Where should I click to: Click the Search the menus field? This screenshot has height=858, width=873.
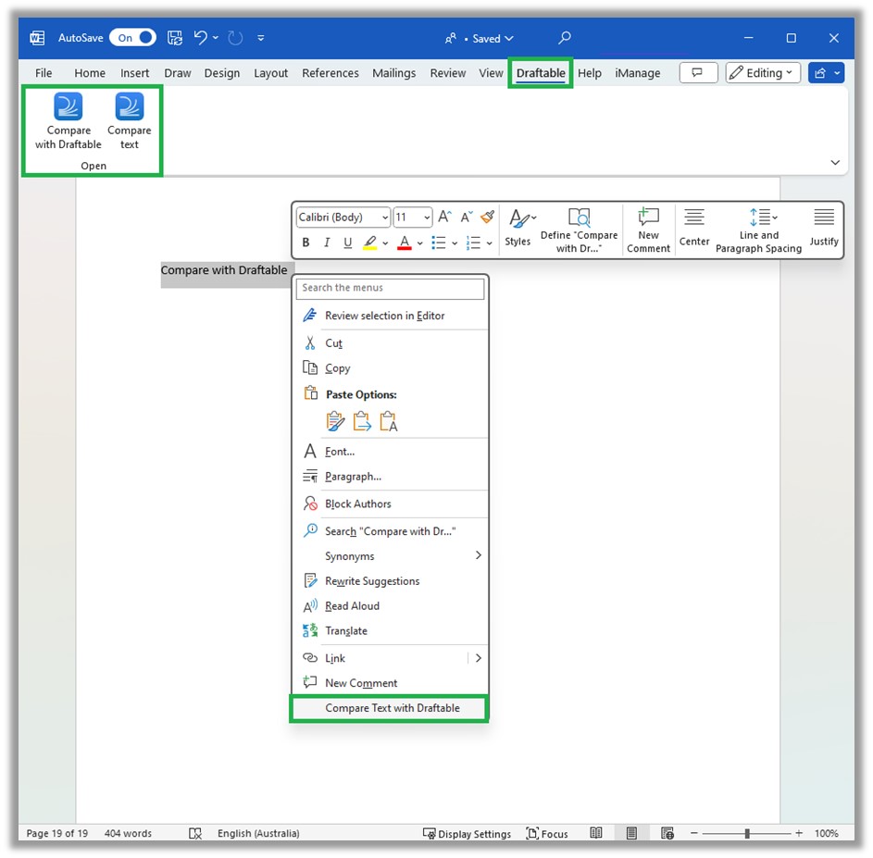pos(391,289)
